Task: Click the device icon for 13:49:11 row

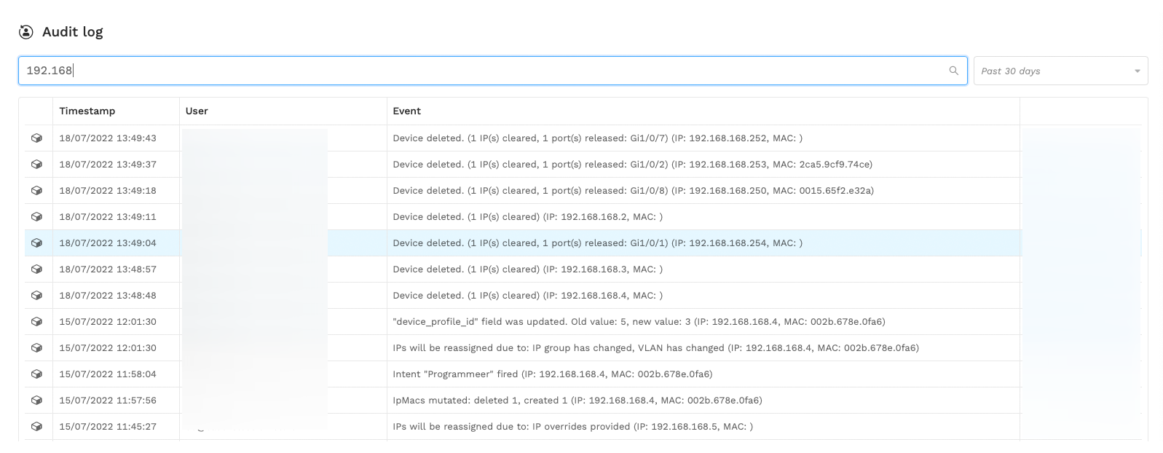Action: pyautogui.click(x=36, y=217)
